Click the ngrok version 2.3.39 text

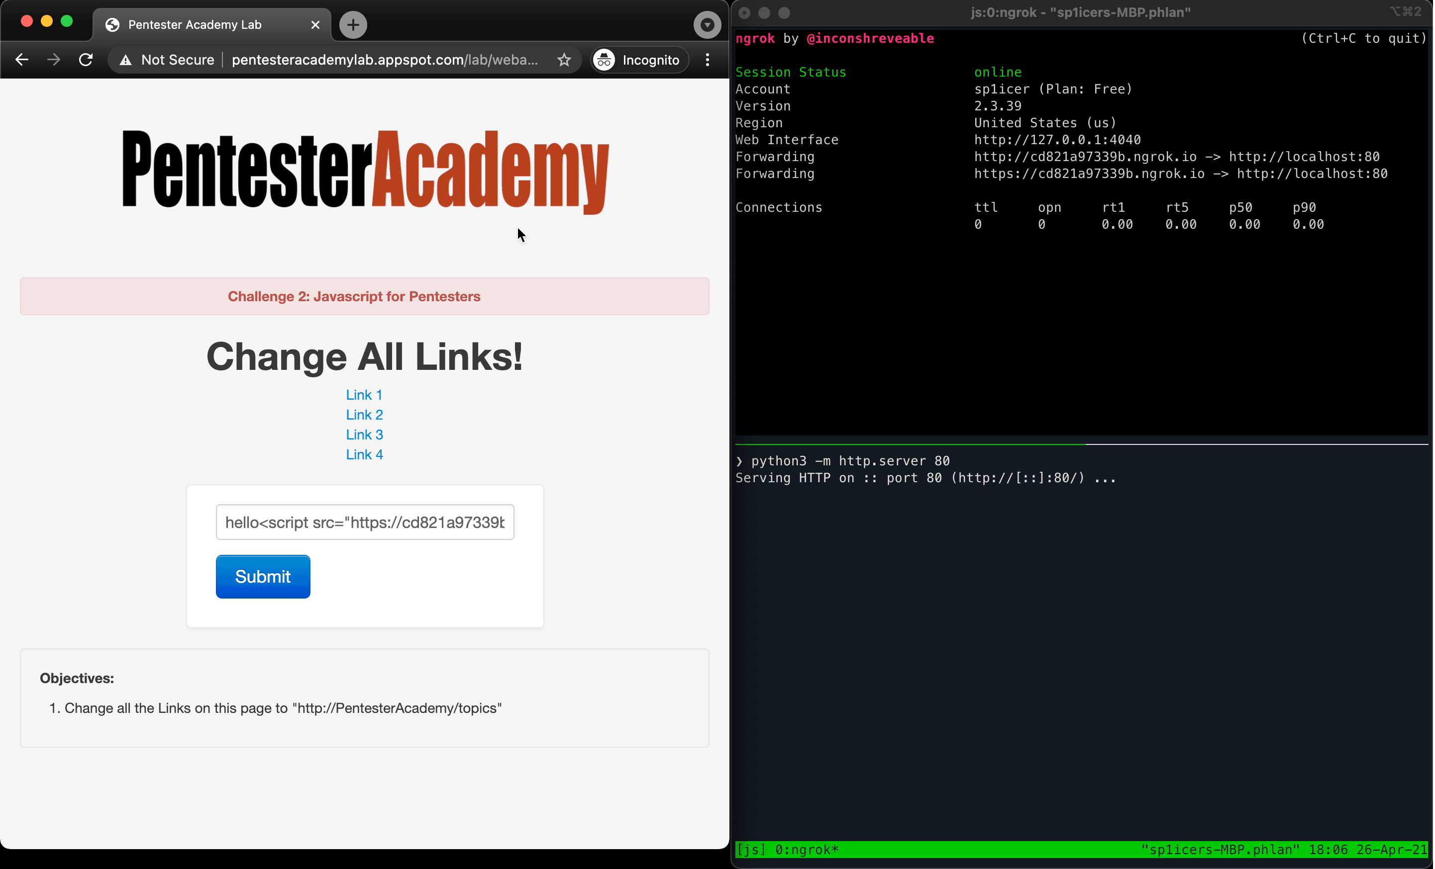998,106
